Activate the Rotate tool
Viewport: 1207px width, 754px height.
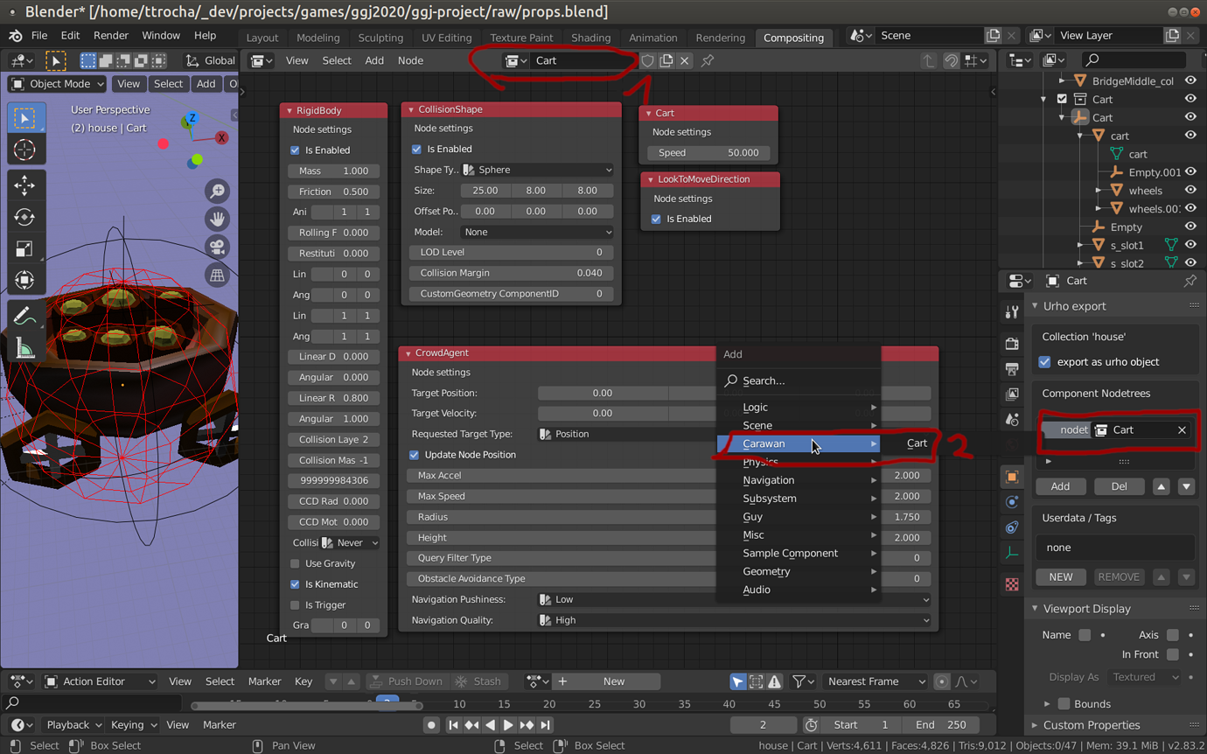point(24,217)
